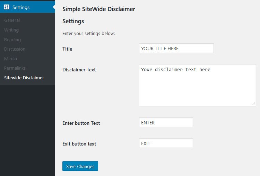
Task: Click the Settings sliders icon
Action: click(7, 7)
